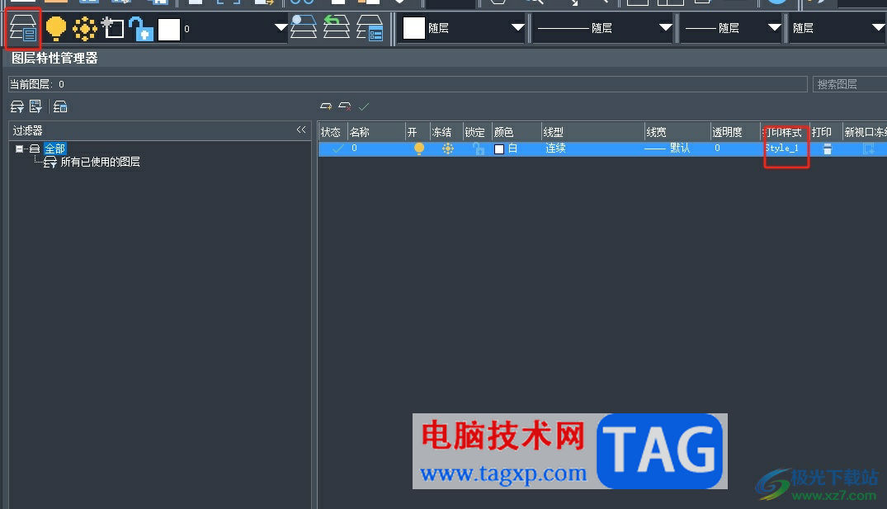887x509 pixels.
Task: Click plot style Style_1 cell
Action: tap(781, 148)
